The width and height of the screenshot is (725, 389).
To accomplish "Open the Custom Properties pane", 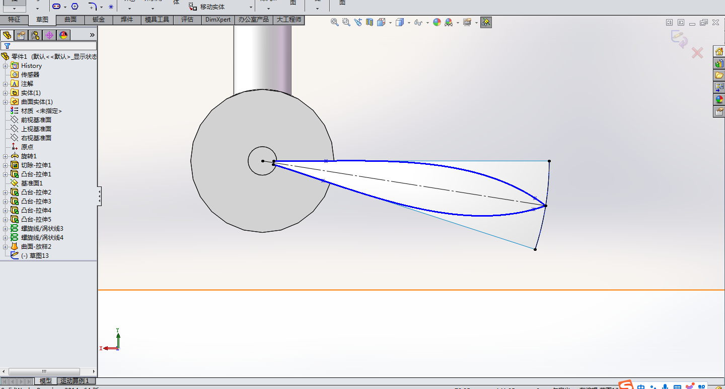I will [719, 112].
